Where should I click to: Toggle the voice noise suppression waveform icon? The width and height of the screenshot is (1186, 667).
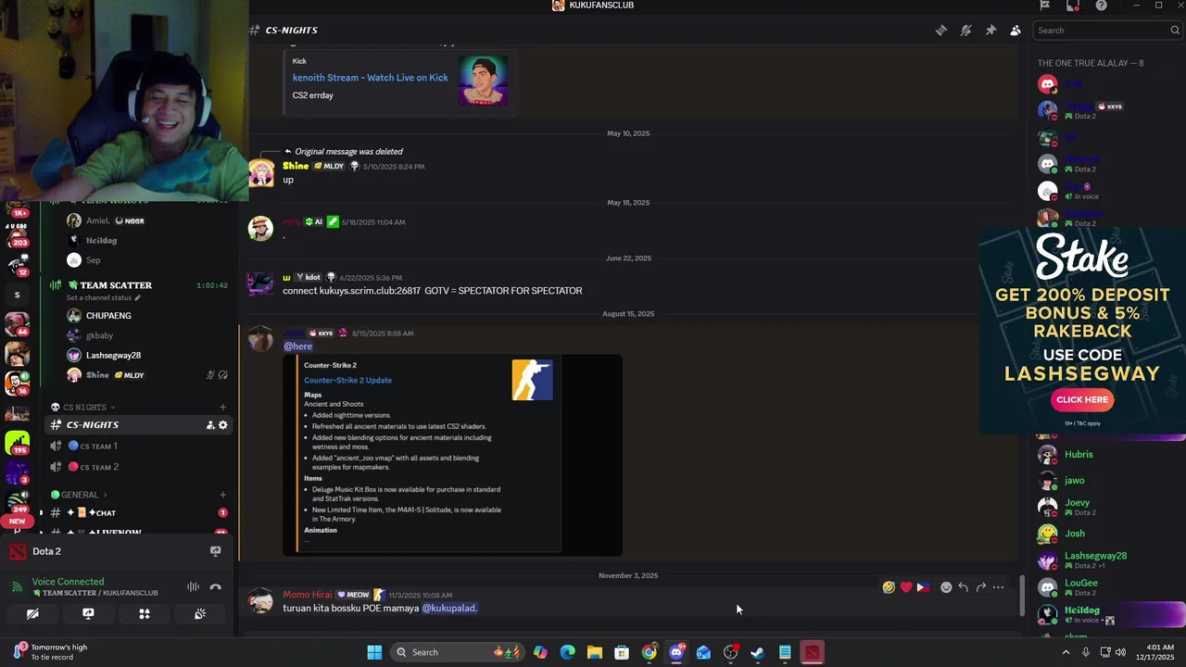(x=193, y=587)
